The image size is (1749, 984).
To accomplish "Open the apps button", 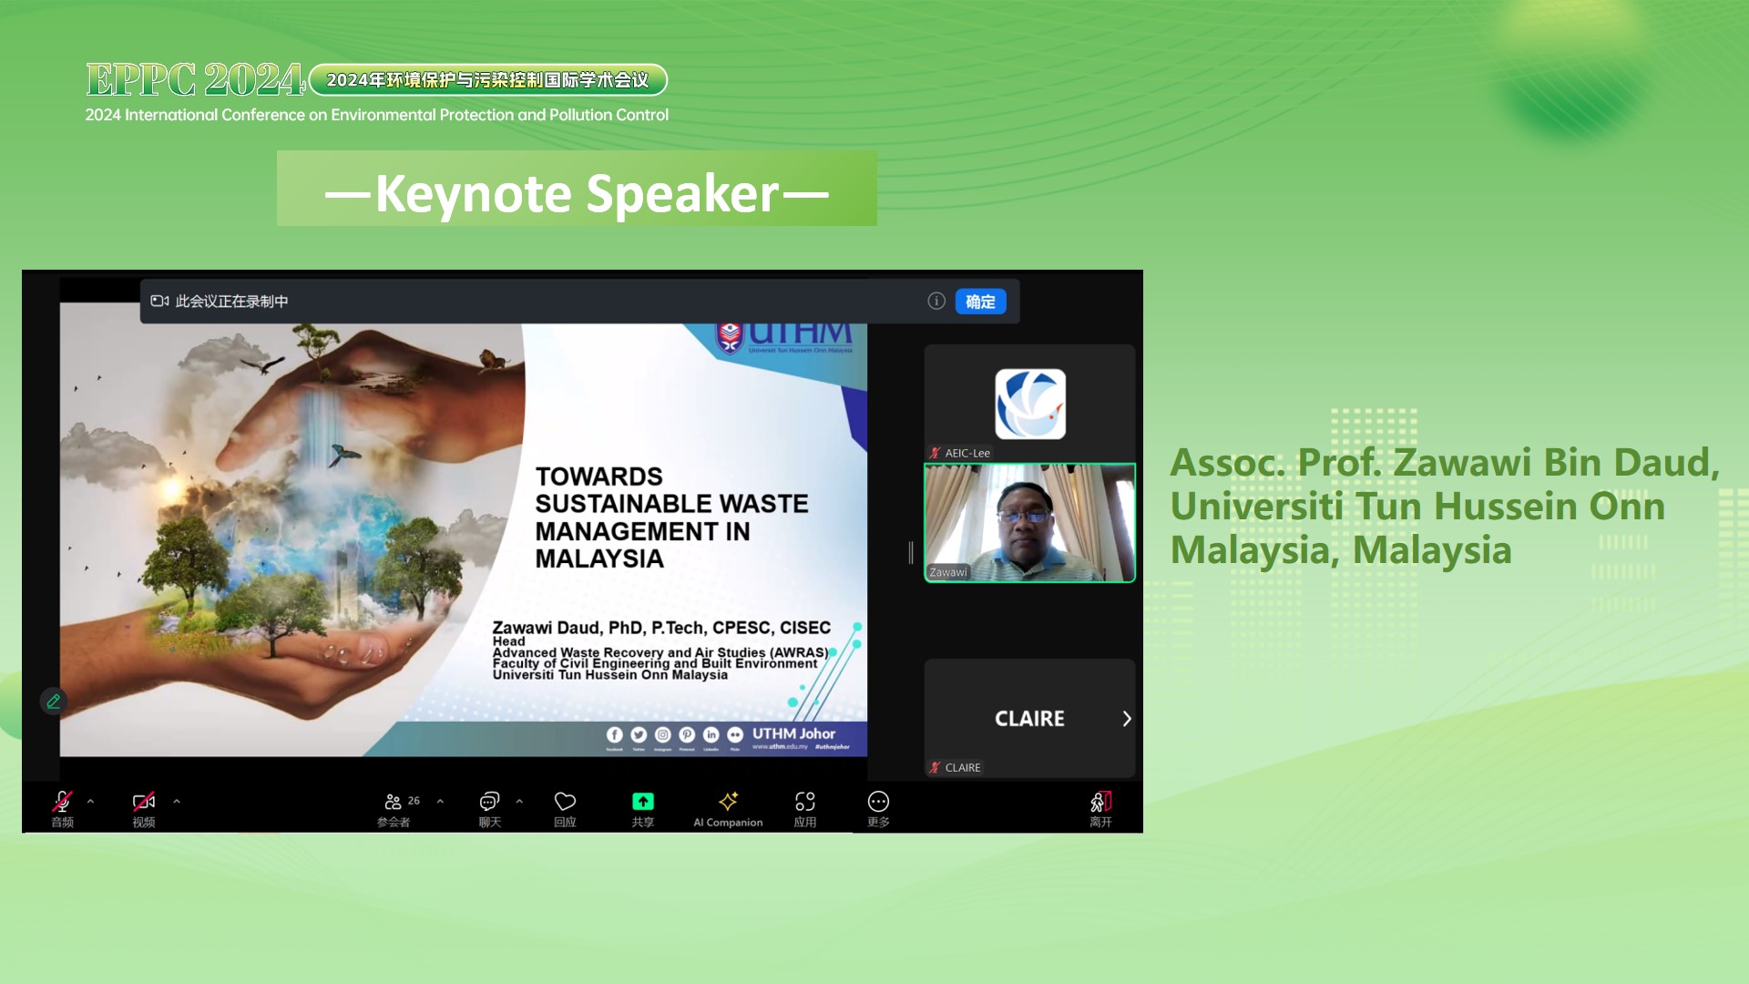I will tap(805, 808).
